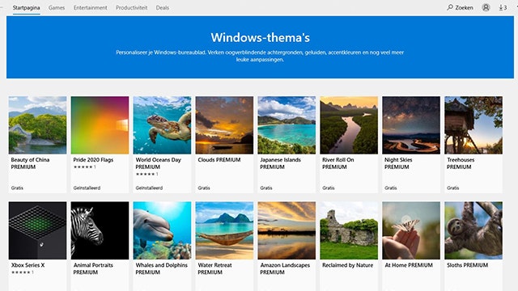Click the River Roll On PREMIUM title
Screen dimensions: 518x291
pyautogui.click(x=338, y=163)
